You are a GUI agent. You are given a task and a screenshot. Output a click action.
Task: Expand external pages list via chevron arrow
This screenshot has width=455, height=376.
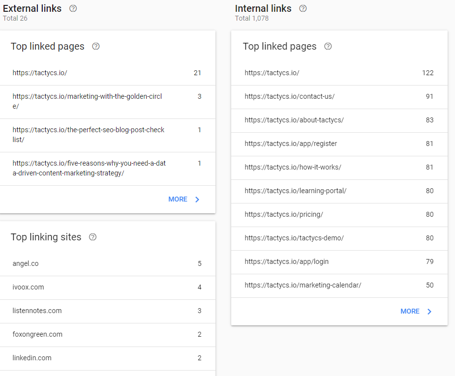point(197,200)
